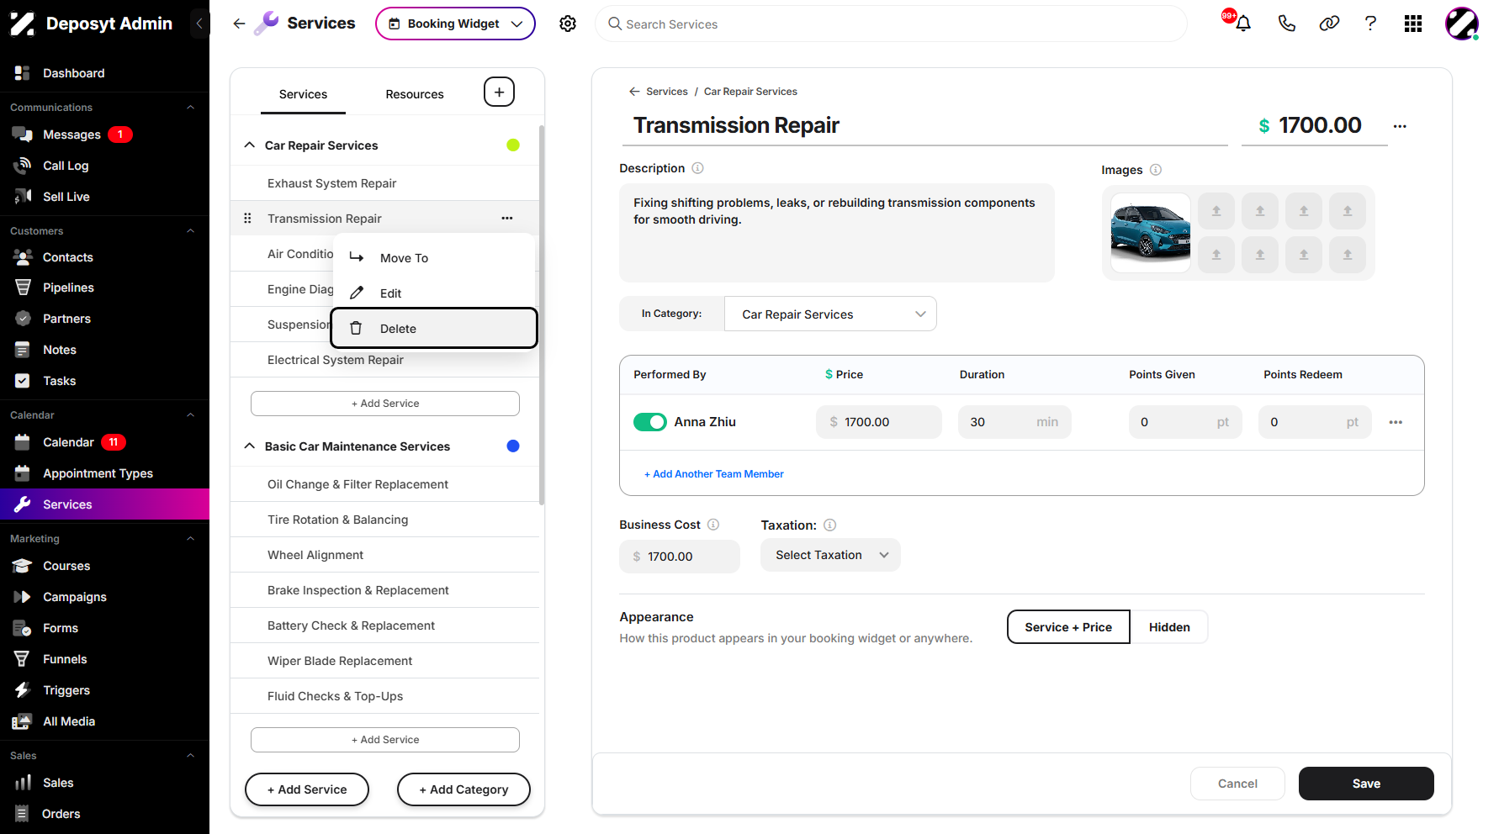Choose Move To in the context menu
The image size is (1499, 834).
point(434,258)
